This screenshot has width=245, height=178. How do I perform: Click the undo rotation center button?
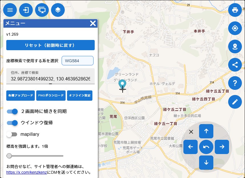click(x=206, y=147)
